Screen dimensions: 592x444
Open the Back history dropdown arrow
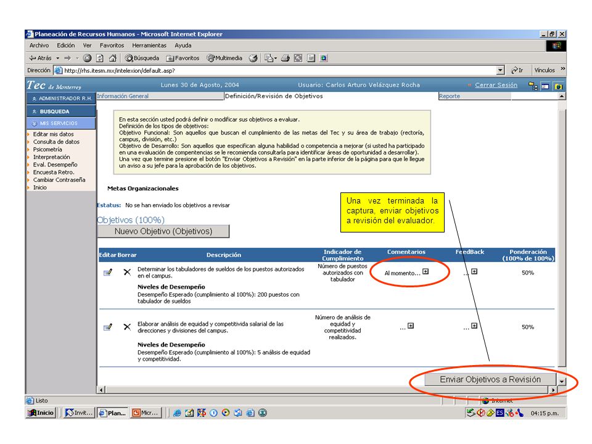[58, 58]
